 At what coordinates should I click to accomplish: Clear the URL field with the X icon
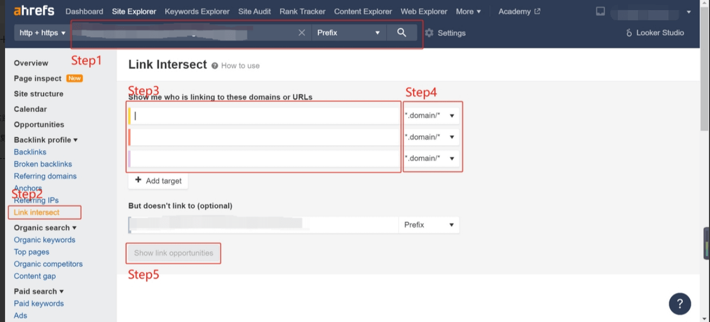click(302, 33)
